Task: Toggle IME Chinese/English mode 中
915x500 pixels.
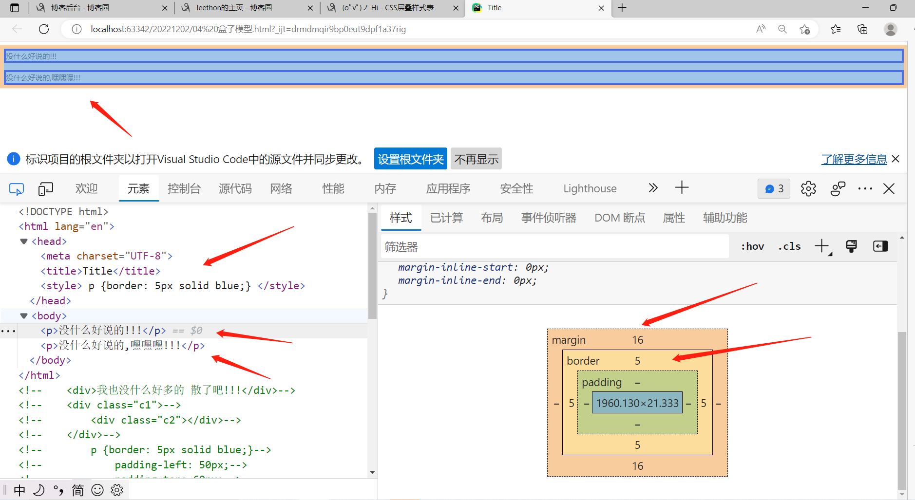Action: pyautogui.click(x=19, y=490)
